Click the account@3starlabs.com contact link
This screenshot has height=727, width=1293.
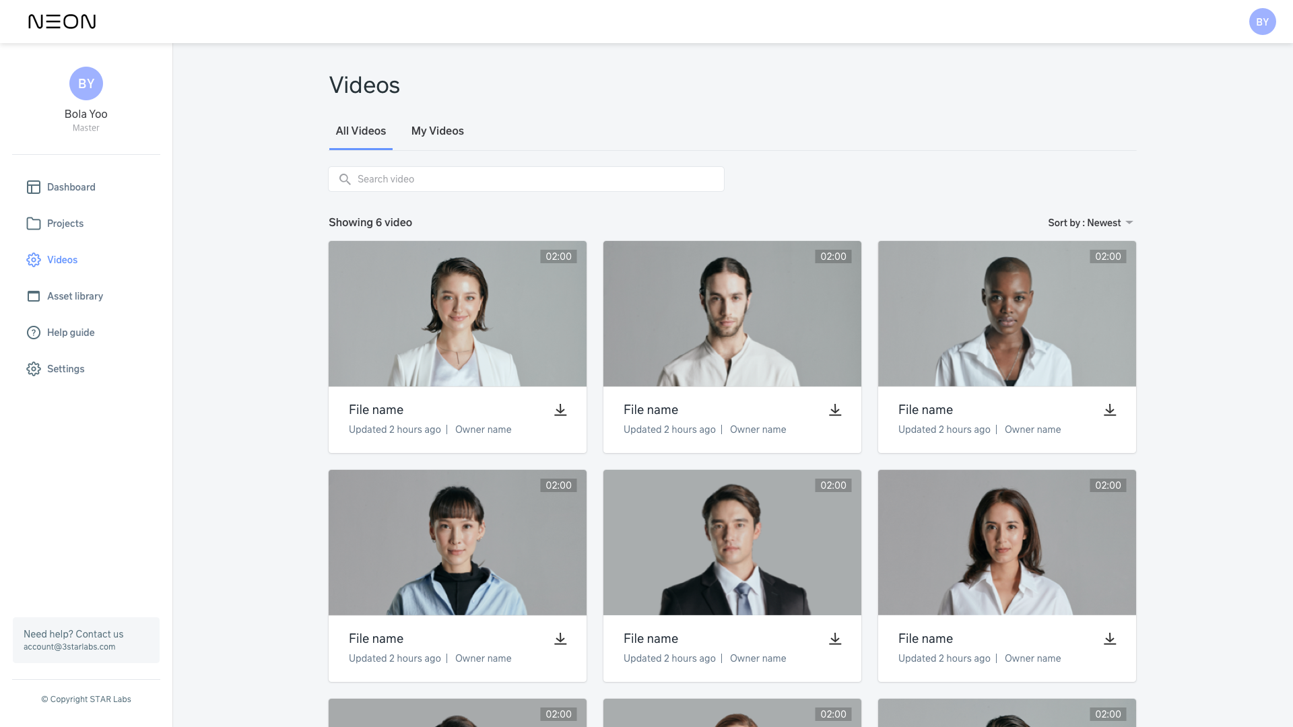tap(69, 647)
